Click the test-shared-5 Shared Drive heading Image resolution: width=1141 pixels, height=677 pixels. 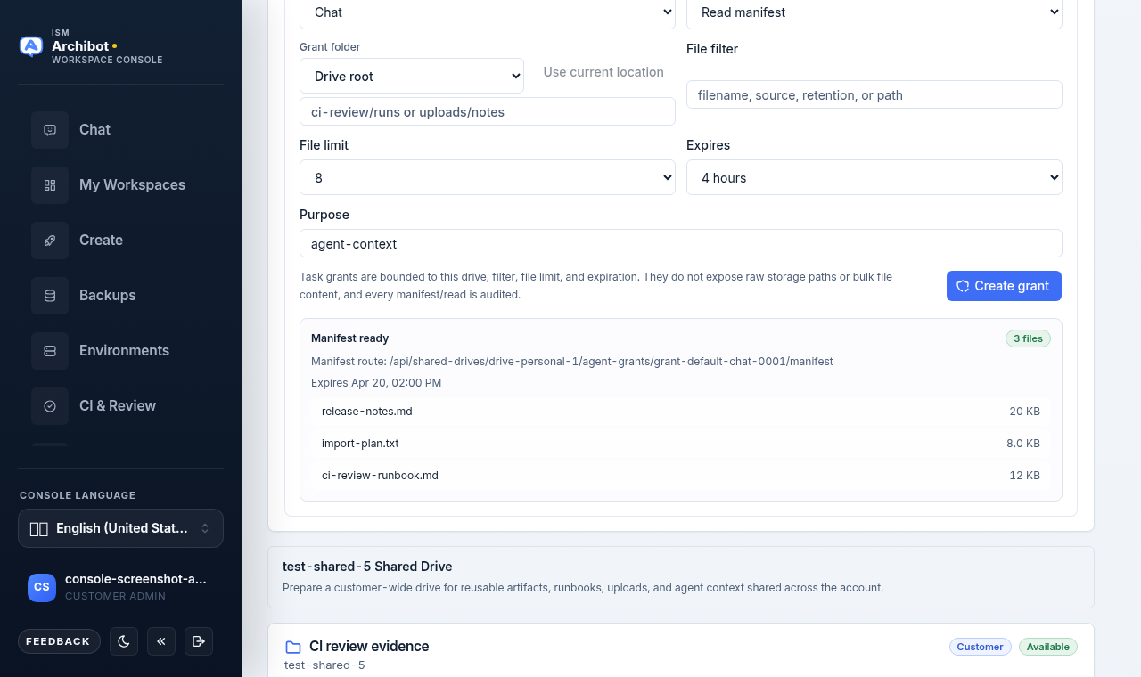click(367, 567)
